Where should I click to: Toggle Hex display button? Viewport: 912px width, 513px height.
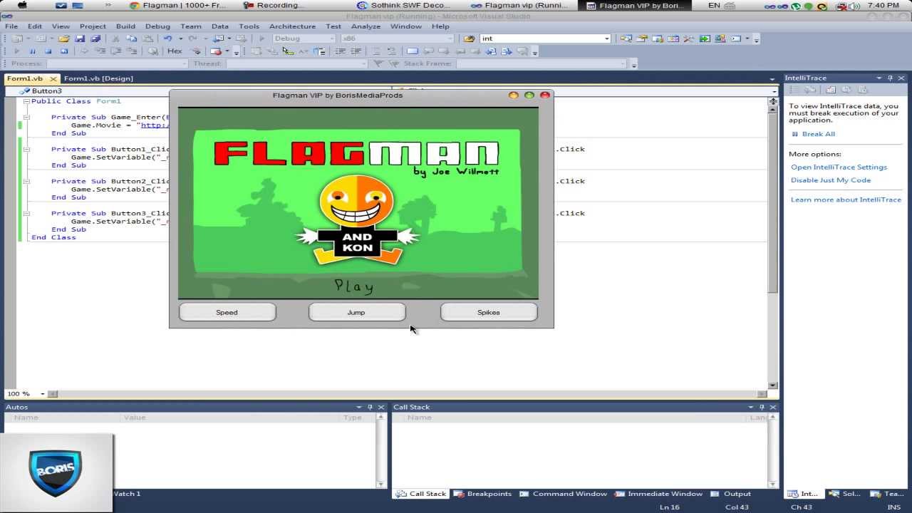tap(175, 51)
